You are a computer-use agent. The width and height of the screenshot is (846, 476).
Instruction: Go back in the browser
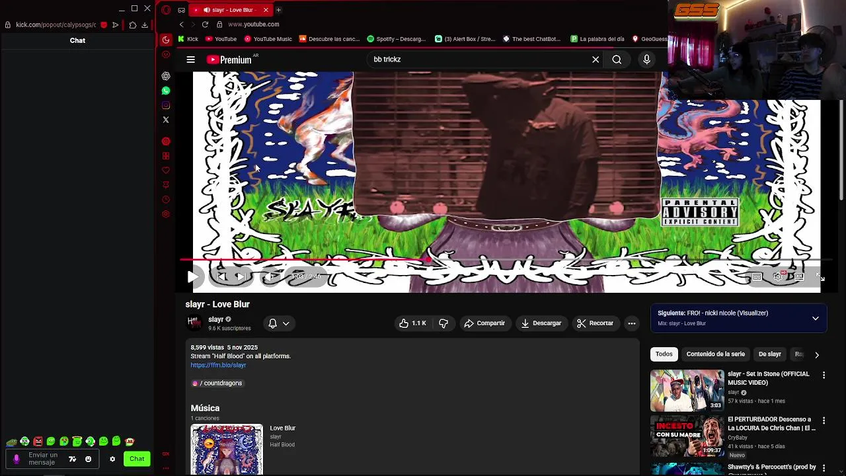[x=182, y=24]
